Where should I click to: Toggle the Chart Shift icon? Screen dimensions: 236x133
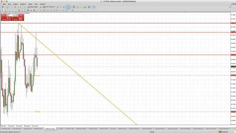pos(81,7)
